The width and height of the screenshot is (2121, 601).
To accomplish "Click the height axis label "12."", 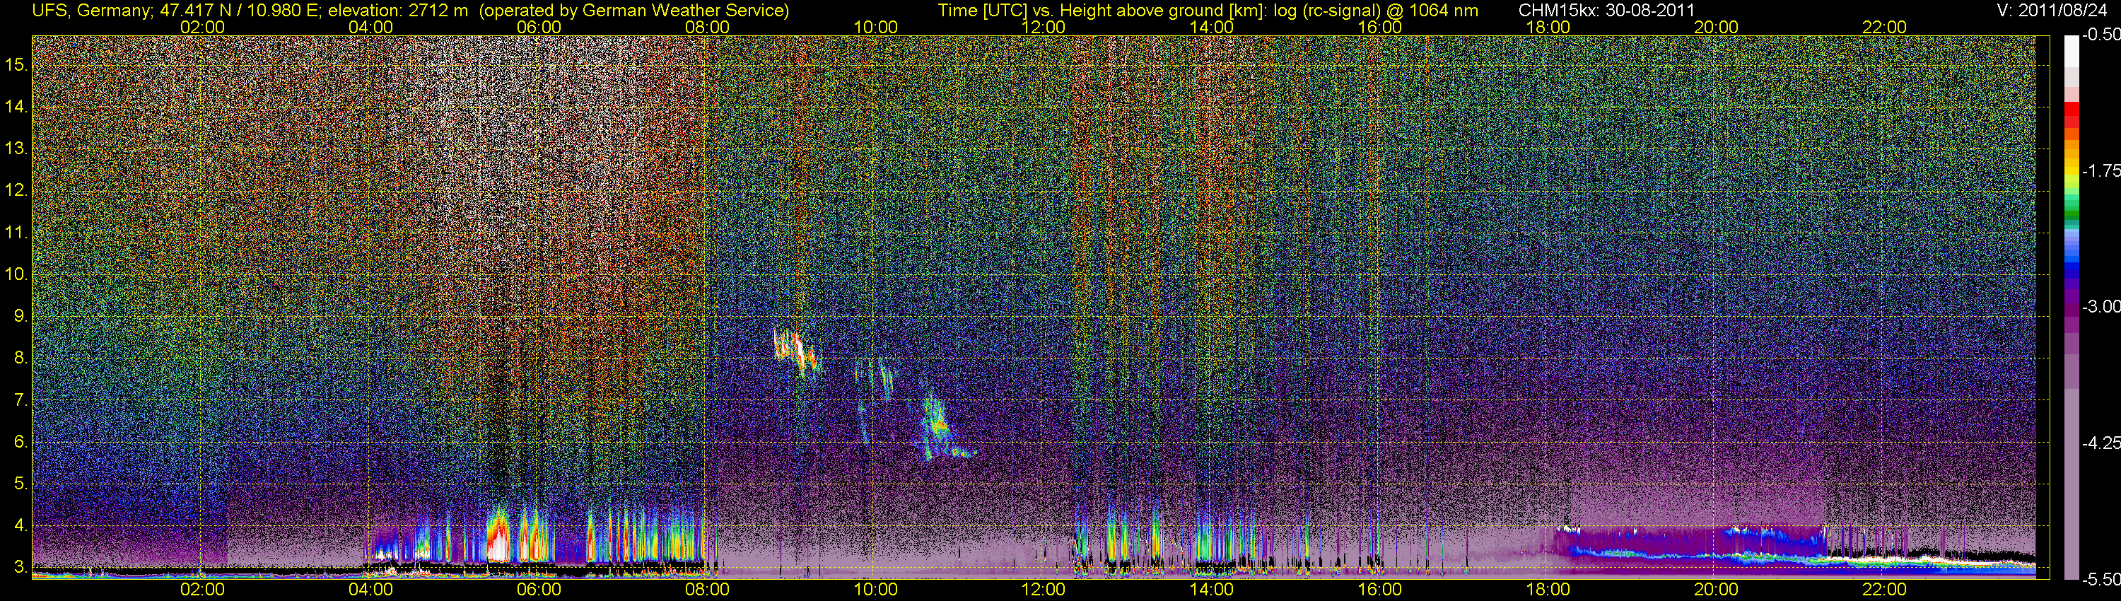I will click(16, 190).
